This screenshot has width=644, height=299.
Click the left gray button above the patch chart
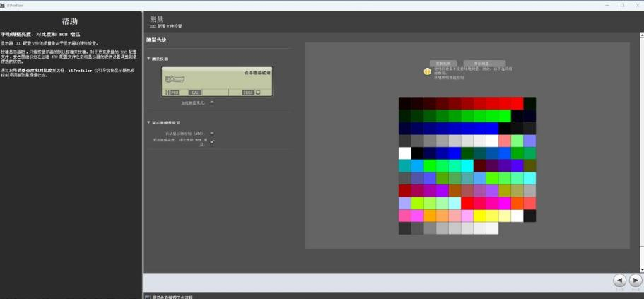(x=443, y=64)
